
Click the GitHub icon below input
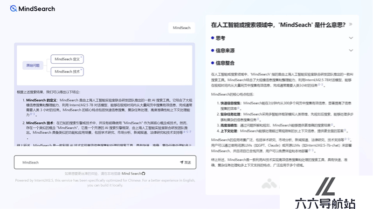tap(144, 173)
